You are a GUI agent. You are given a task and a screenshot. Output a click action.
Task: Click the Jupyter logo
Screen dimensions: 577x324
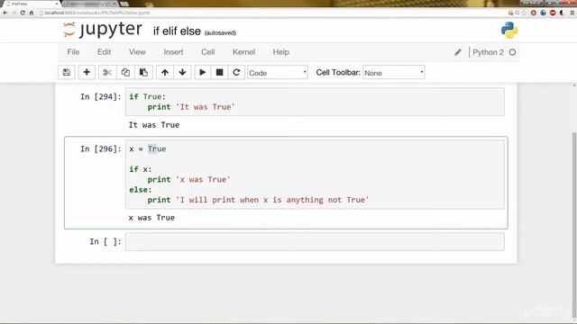click(102, 30)
